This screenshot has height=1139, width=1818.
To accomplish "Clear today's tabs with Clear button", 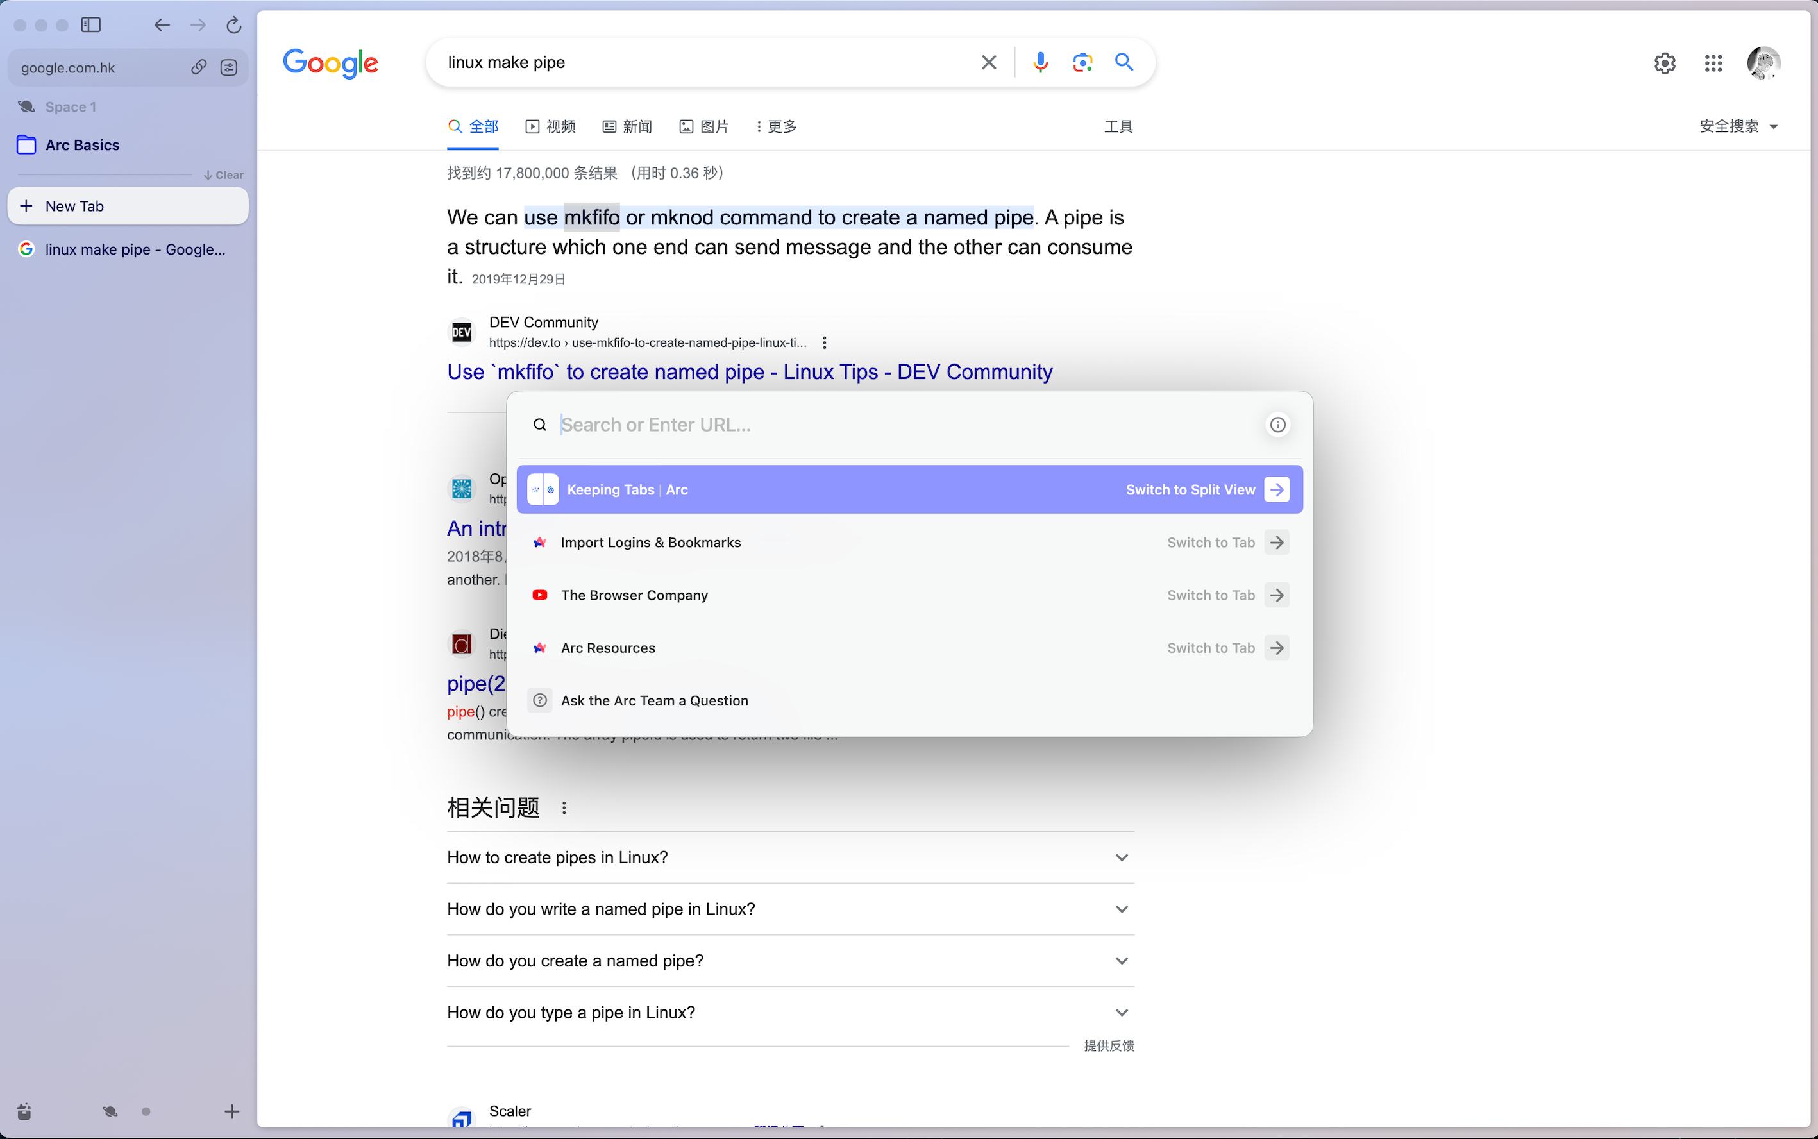I will 224,175.
